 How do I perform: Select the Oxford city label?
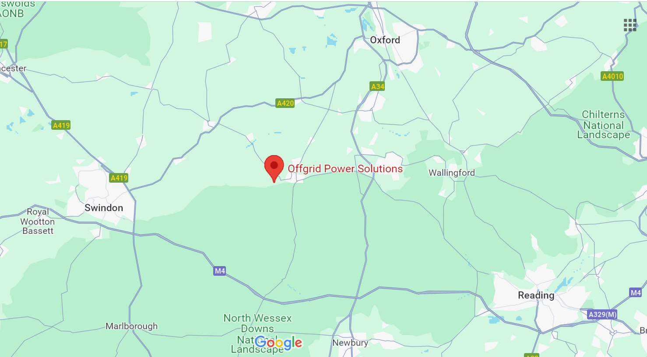pyautogui.click(x=385, y=40)
